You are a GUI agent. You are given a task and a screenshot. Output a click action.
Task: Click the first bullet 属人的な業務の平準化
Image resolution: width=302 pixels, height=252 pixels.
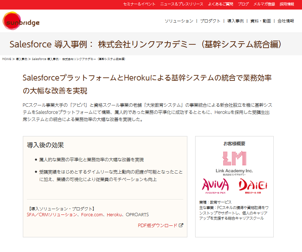[x=91, y=160]
